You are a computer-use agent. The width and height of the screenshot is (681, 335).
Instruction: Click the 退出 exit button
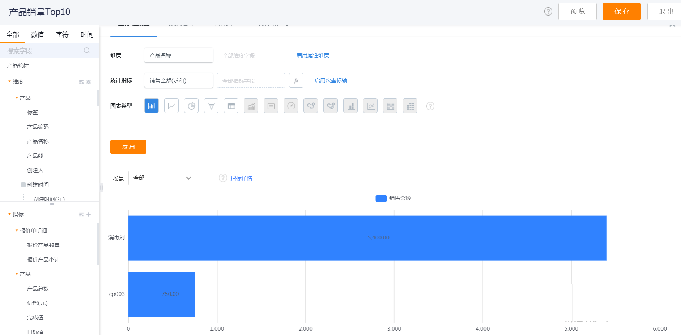[x=665, y=11]
